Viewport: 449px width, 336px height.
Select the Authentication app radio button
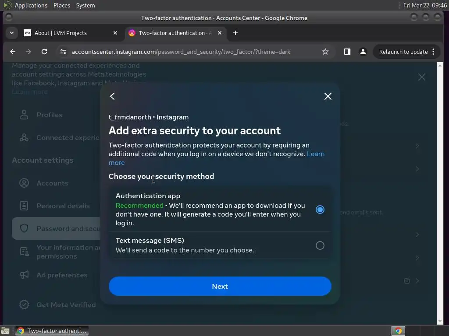click(x=320, y=210)
